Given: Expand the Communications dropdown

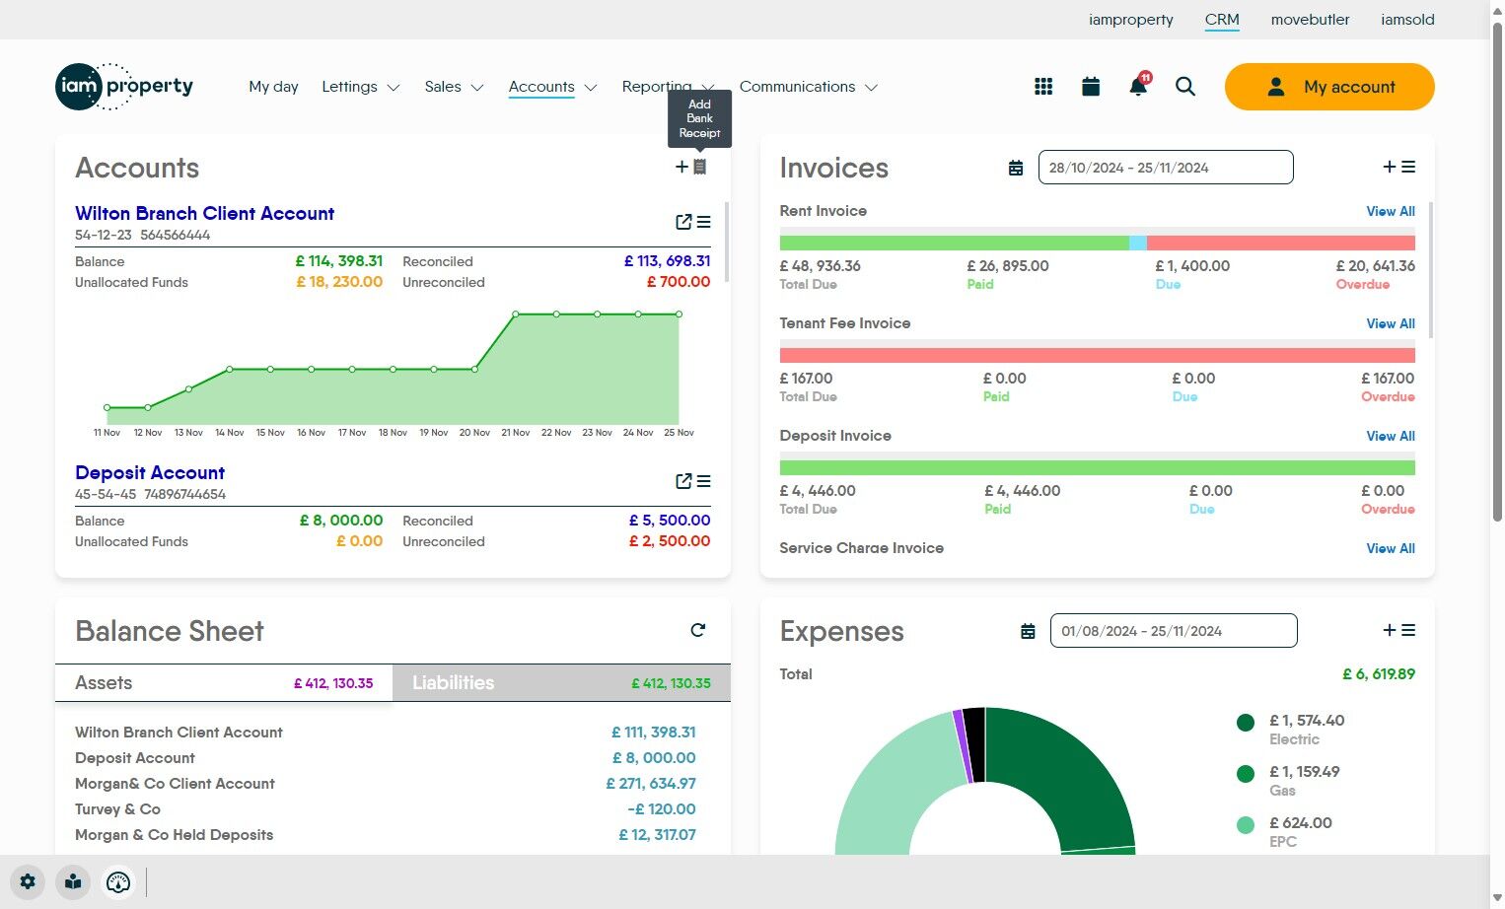Looking at the screenshot, I should [x=809, y=87].
